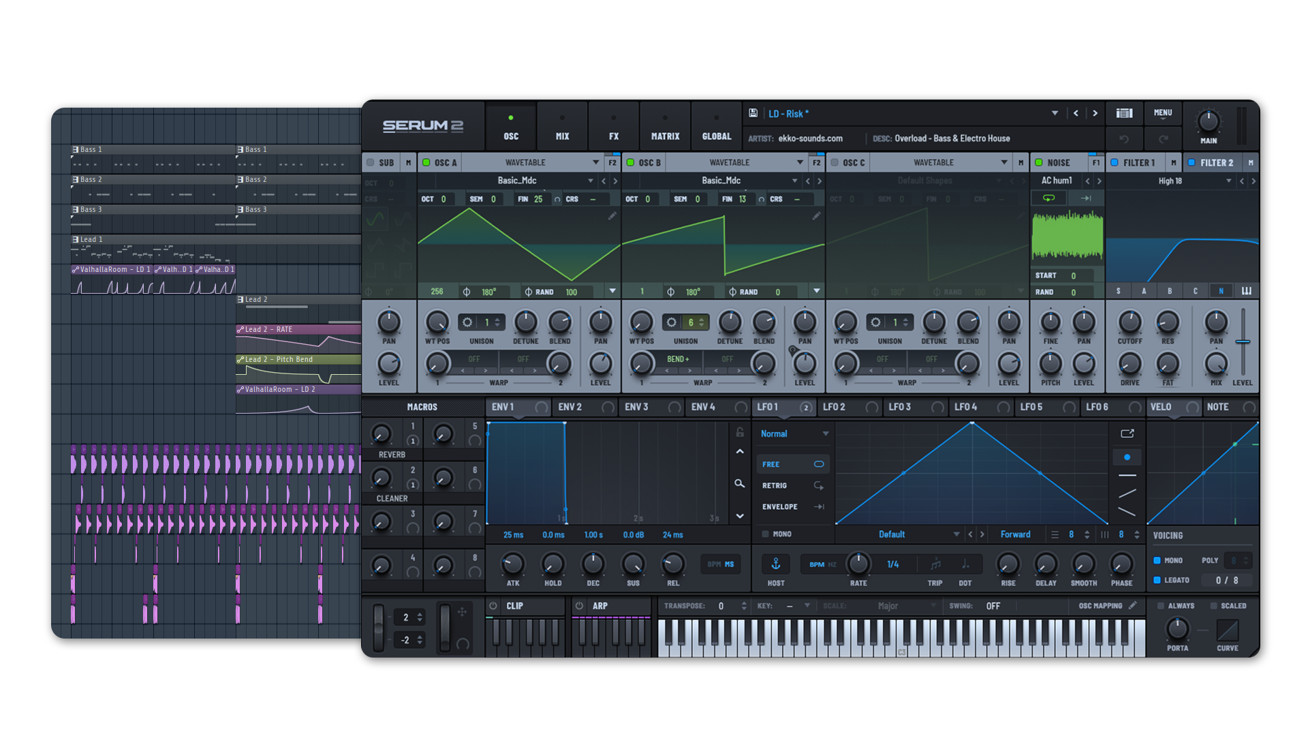1308x736 pixels.
Task: Click the pitch bend wheel strip
Action: tap(379, 627)
